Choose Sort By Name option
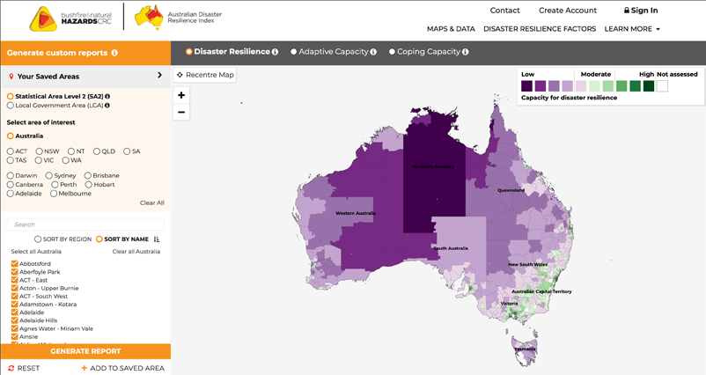This screenshot has height=375, width=706. (x=99, y=239)
